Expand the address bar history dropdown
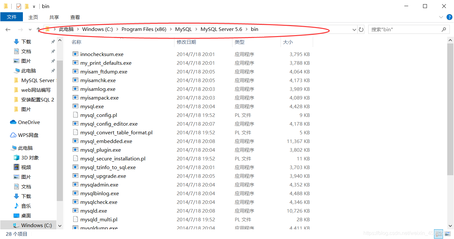 point(354,29)
